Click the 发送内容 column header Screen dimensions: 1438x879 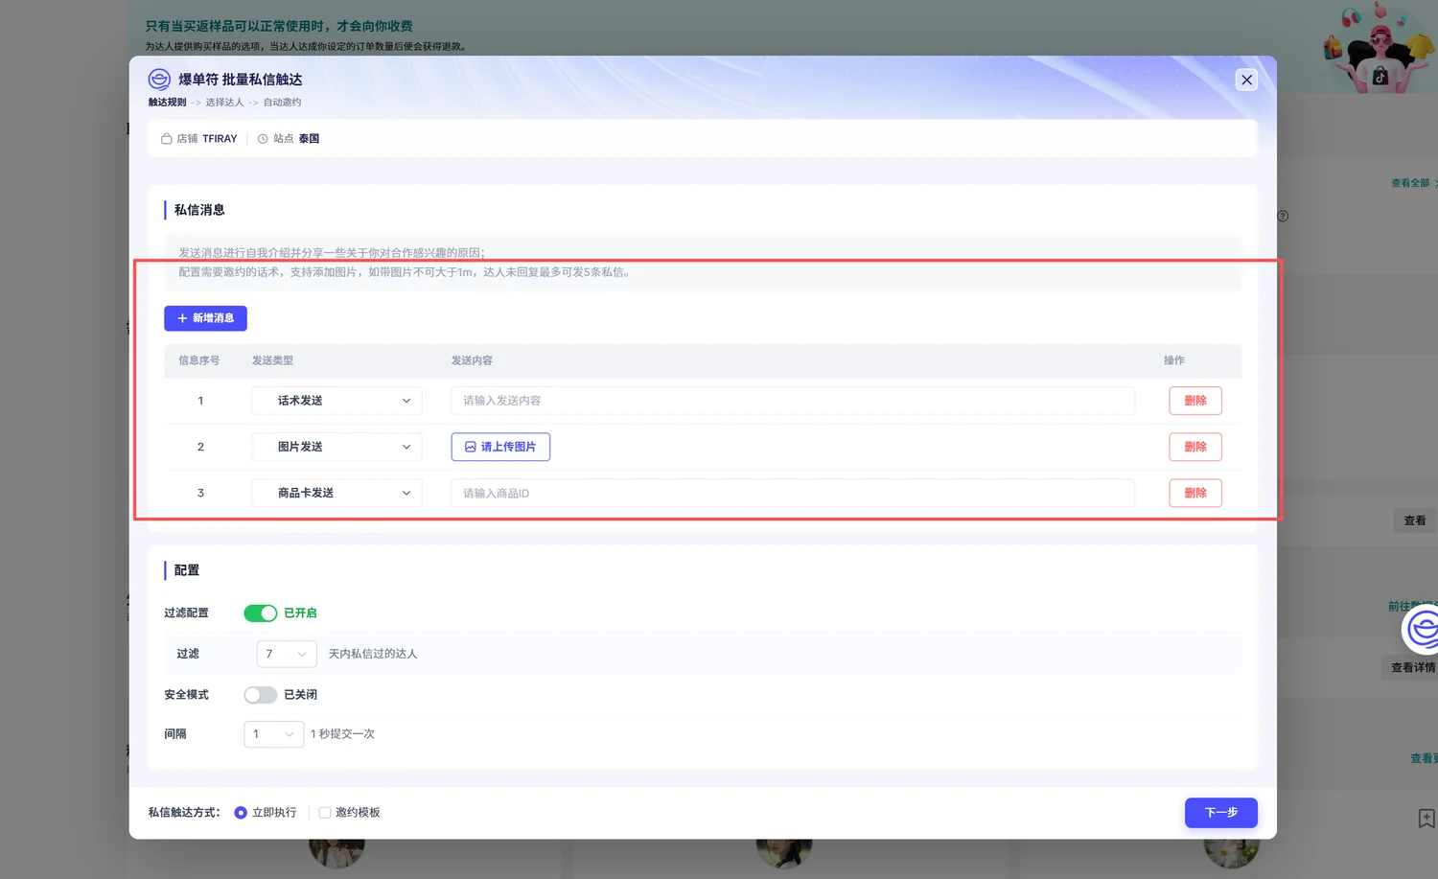coord(472,360)
